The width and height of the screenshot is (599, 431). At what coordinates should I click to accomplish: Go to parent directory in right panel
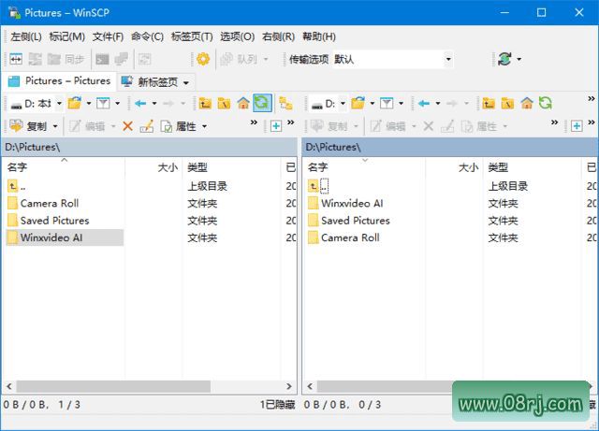click(489, 103)
